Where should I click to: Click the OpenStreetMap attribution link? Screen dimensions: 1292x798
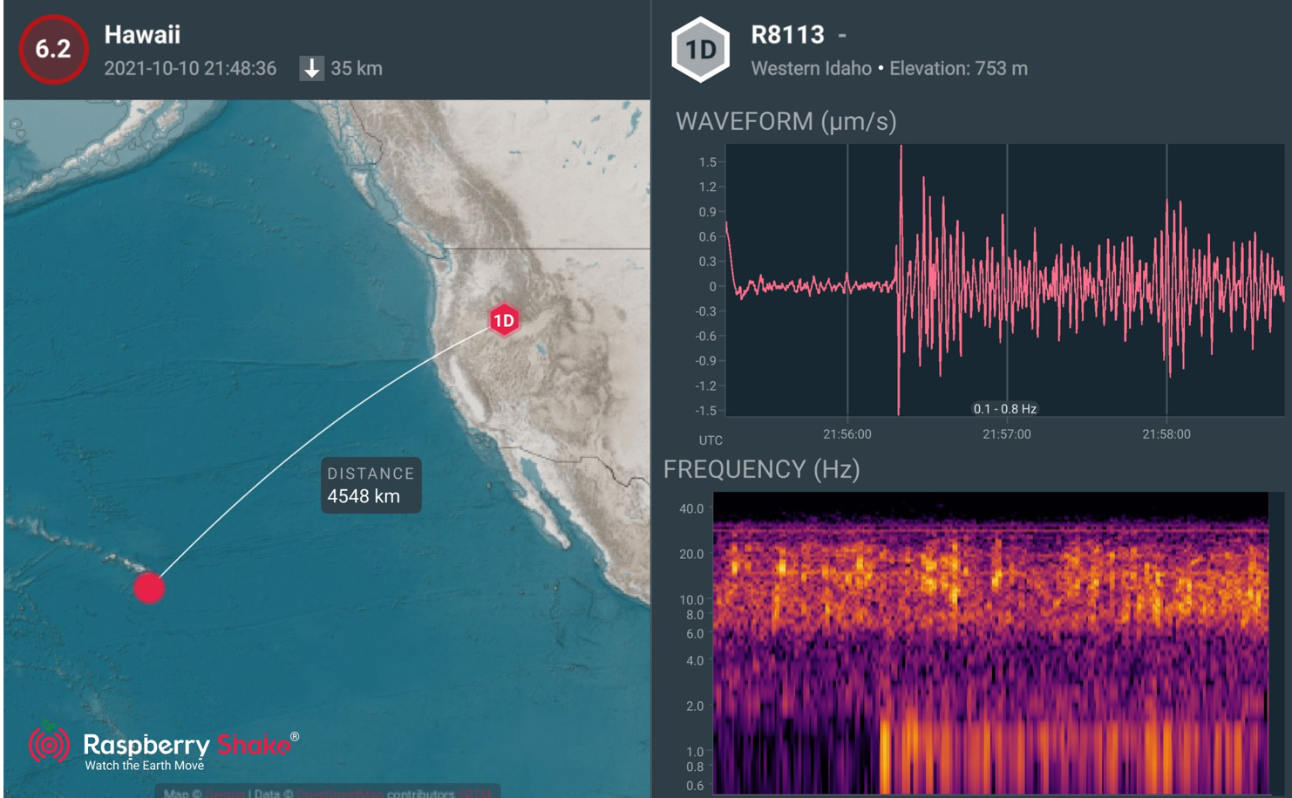[340, 794]
